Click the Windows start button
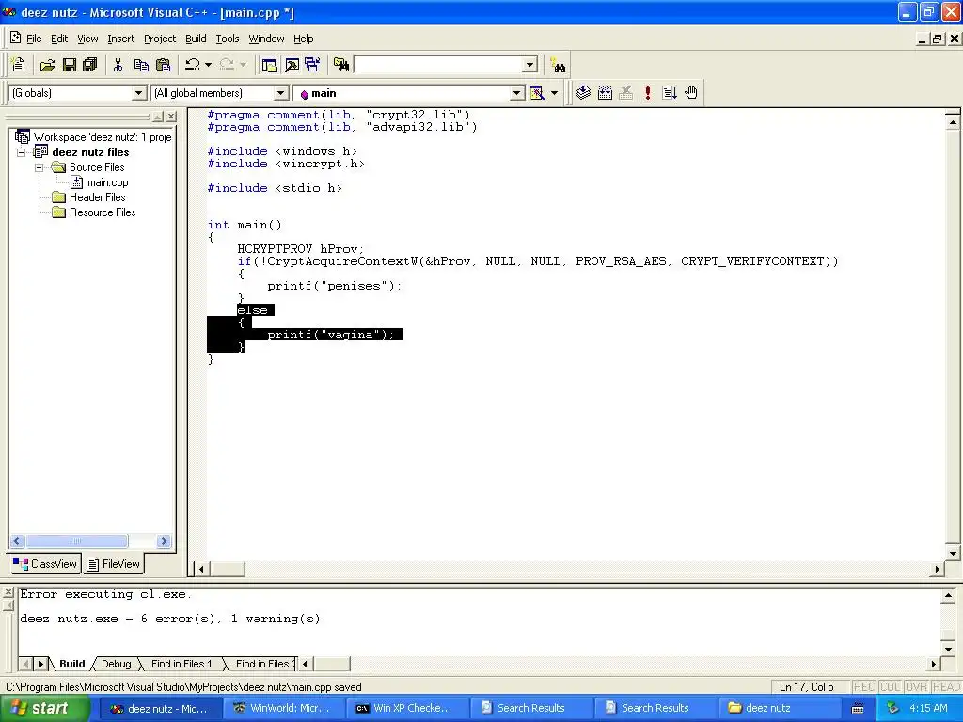This screenshot has height=722, width=963. click(x=45, y=708)
